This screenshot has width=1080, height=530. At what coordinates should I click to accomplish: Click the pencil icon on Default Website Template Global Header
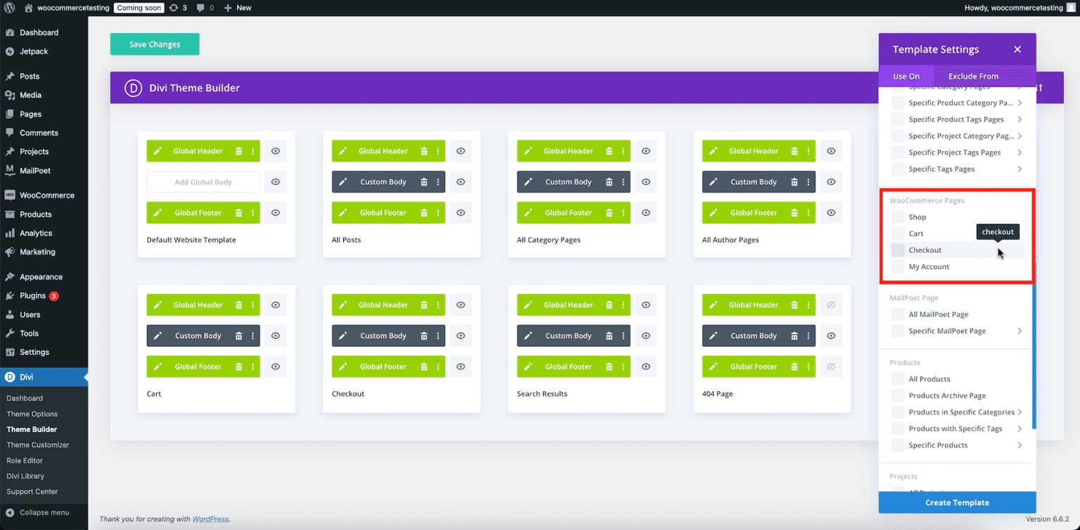coord(157,151)
